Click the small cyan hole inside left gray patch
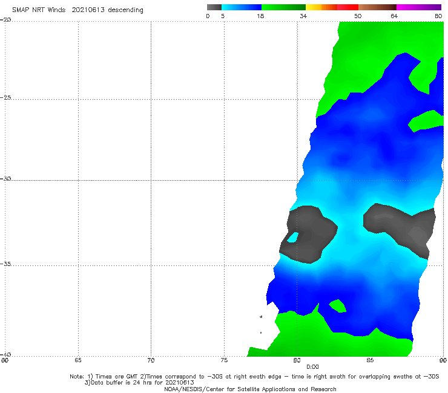The height and width of the screenshot is (393, 448). pyautogui.click(x=293, y=238)
